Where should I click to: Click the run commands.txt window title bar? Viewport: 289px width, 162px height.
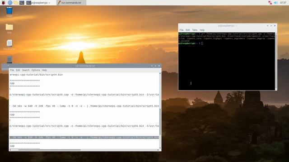pos(85,66)
